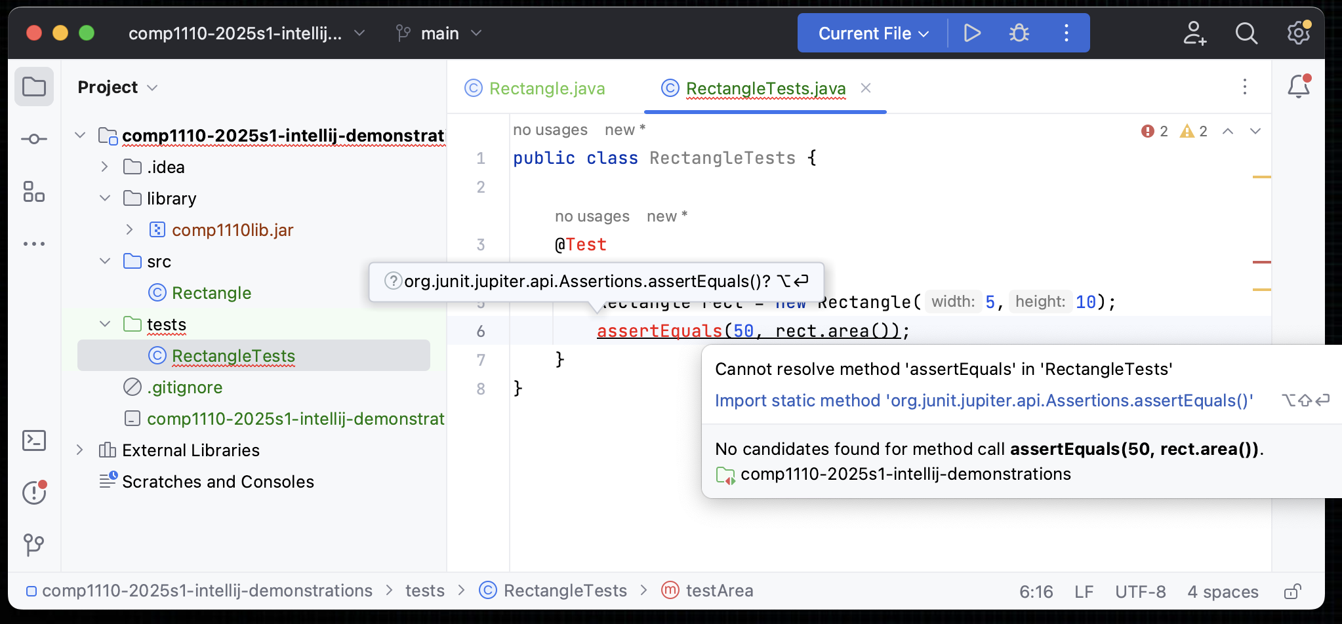The height and width of the screenshot is (624, 1342).
Task: Switch to the Rectangle.java tab
Action: click(547, 88)
